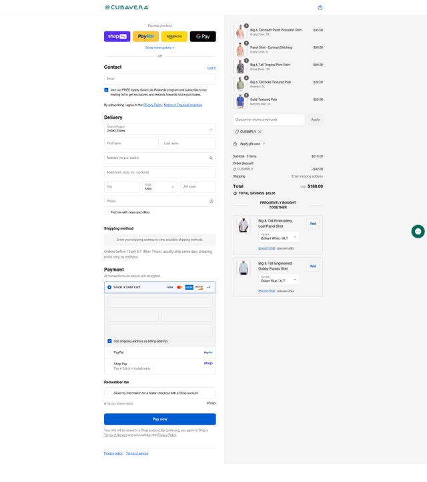Viewport: 427px width, 482px height.
Task: Click the Total Savings tag icon
Action: click(x=235, y=194)
